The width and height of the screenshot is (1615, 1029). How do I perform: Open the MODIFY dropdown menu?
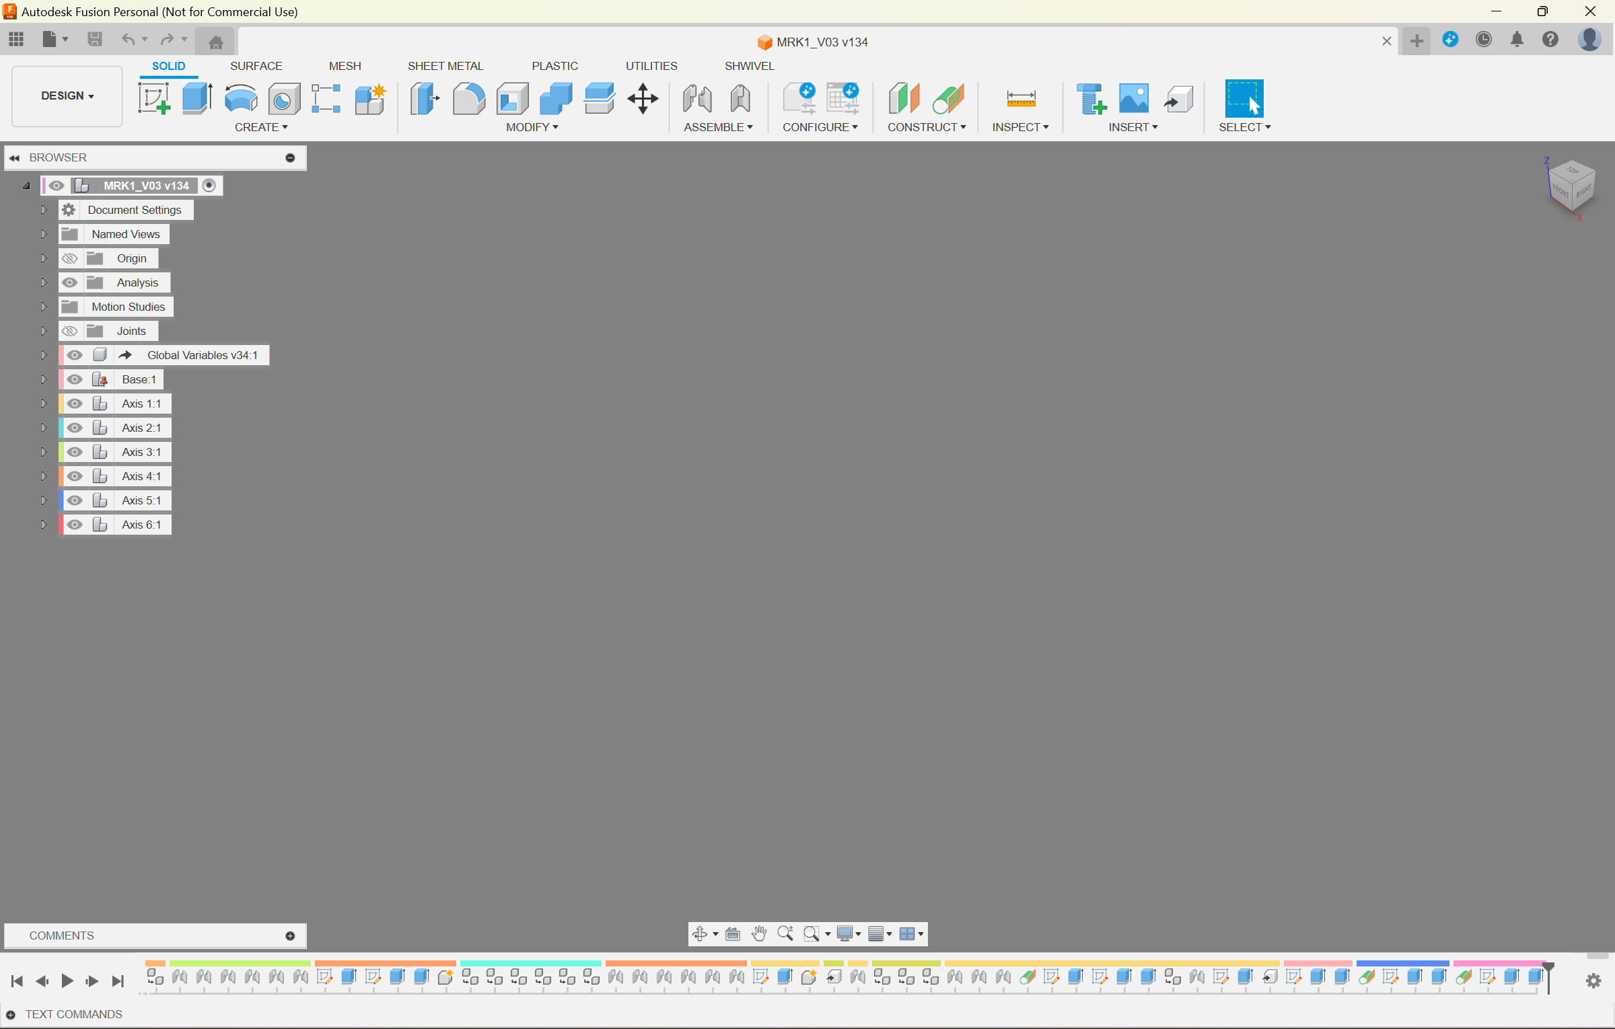532,127
